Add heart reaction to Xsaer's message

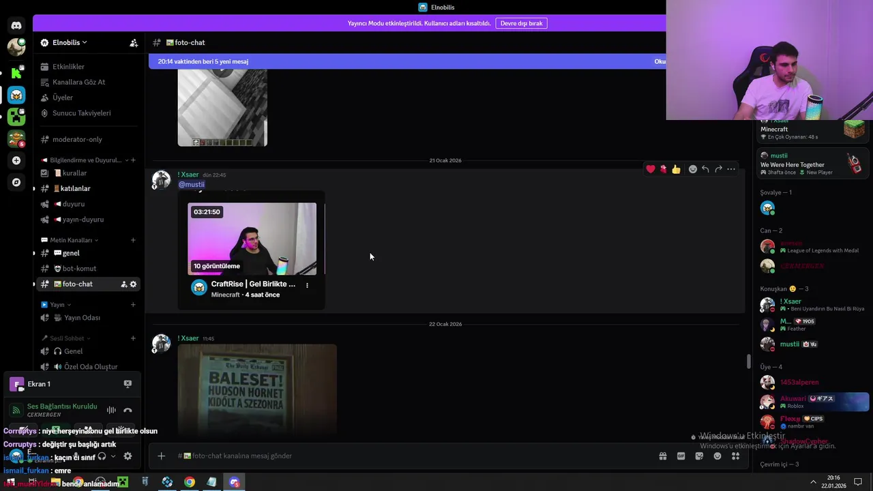(651, 169)
